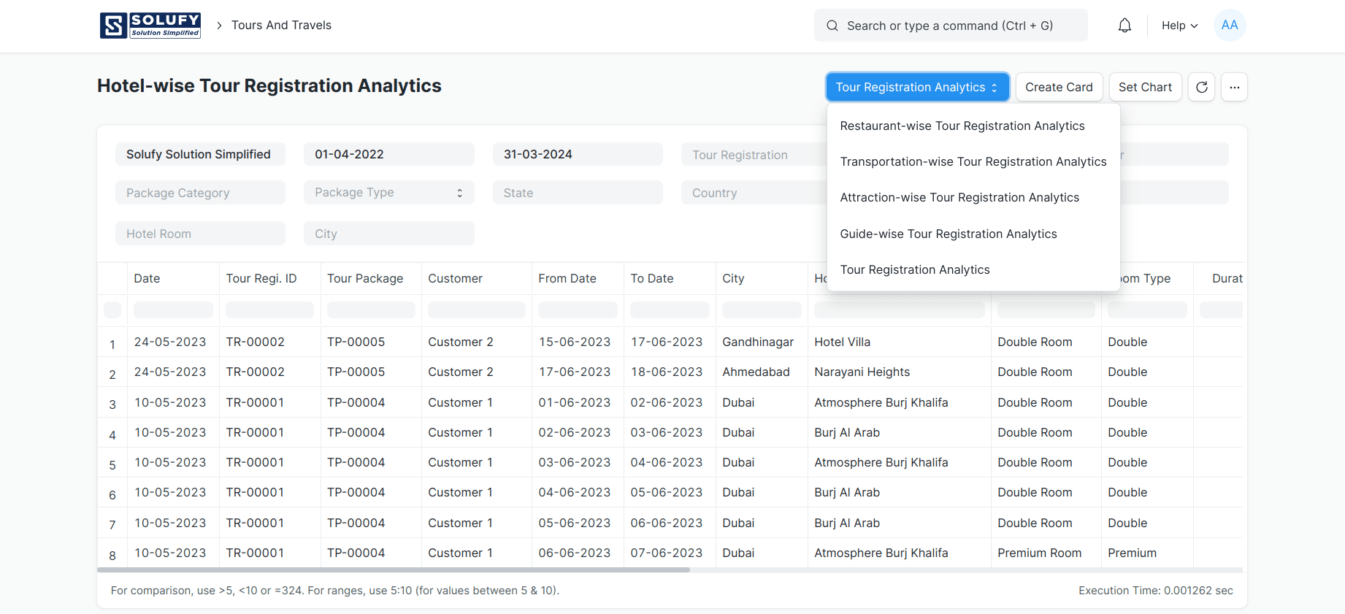
Task: Select Restaurant-wise Tour Registration Analytics
Action: tap(962, 126)
